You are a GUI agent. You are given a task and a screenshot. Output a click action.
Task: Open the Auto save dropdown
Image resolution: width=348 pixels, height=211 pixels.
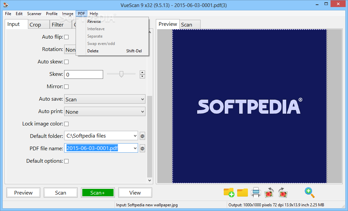coord(105,99)
